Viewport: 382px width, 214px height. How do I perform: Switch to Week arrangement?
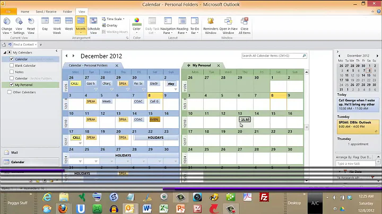pos(68,24)
